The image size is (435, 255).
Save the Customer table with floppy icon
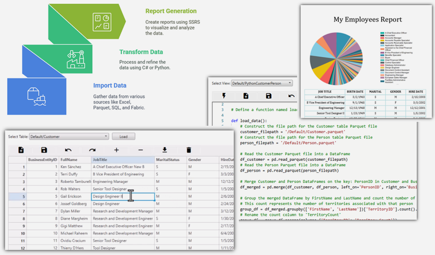[44, 150]
